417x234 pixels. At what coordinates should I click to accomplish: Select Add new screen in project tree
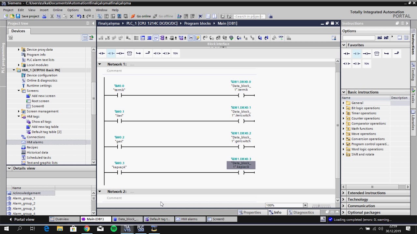43,96
